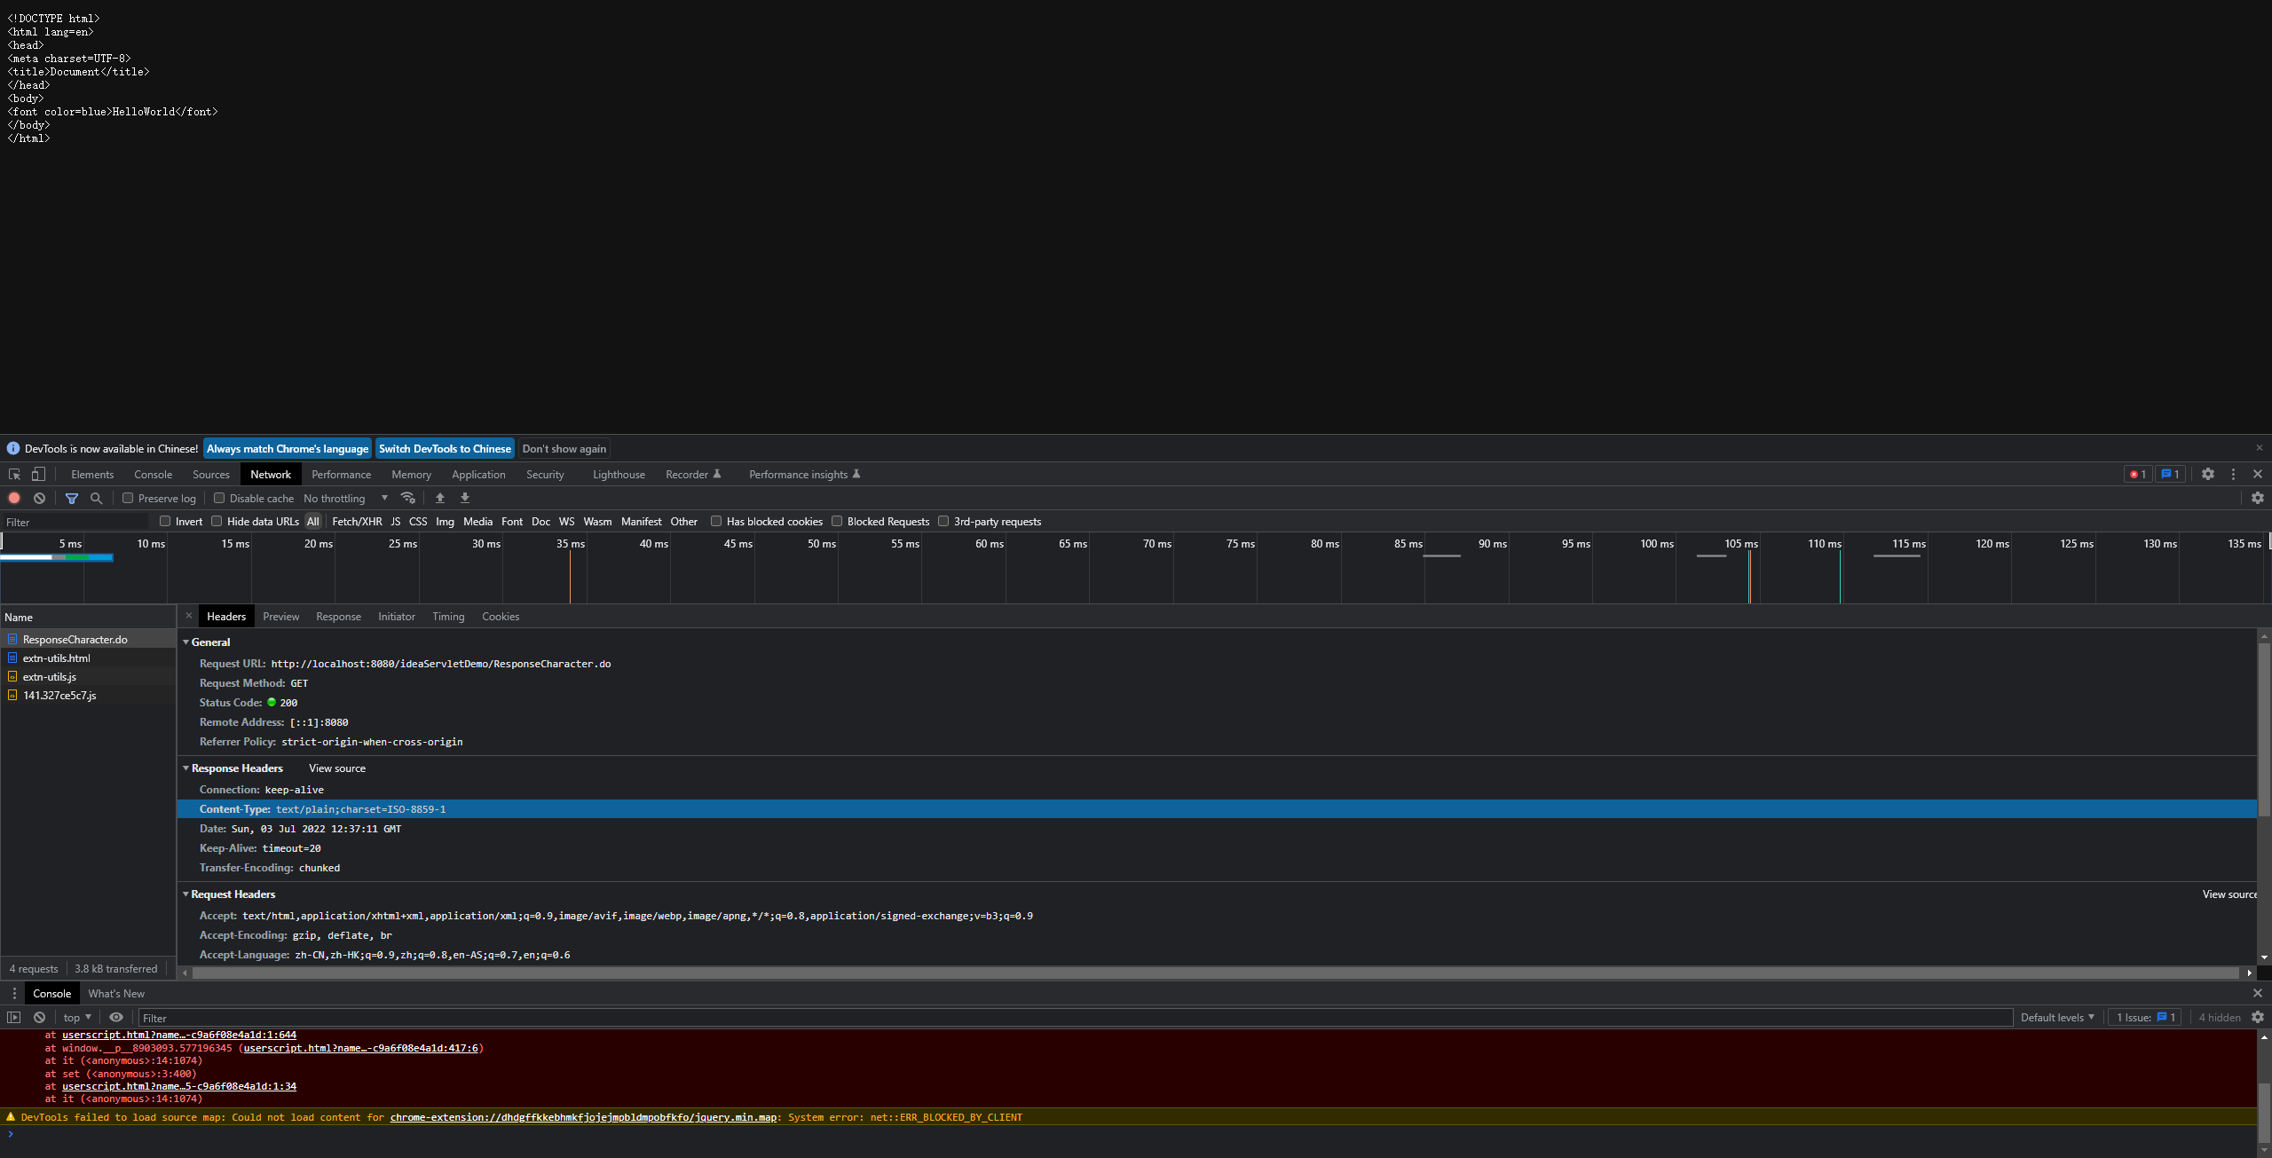The width and height of the screenshot is (2272, 1158).
Task: Open the No throttling dropdown
Action: tap(346, 499)
